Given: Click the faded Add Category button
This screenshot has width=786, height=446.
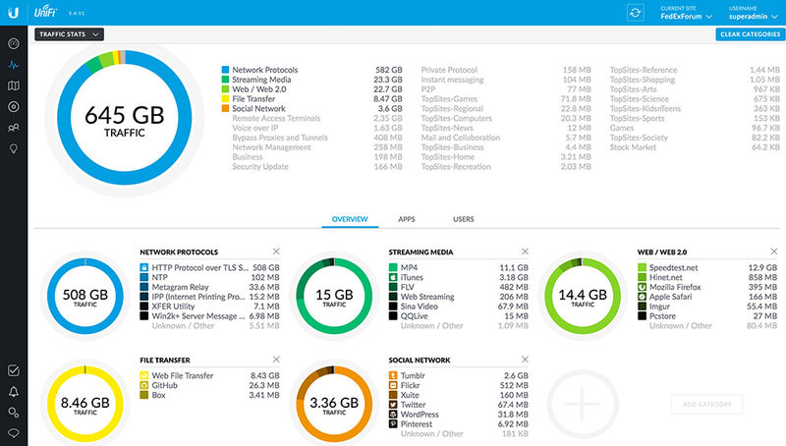Looking at the screenshot, I should [706, 404].
